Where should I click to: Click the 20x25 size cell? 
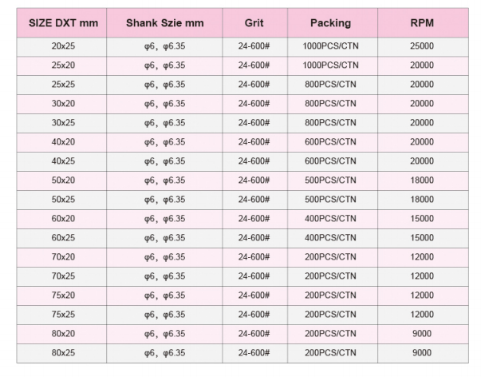click(63, 46)
